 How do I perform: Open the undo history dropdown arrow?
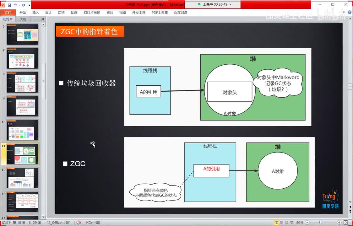coord(19,5)
